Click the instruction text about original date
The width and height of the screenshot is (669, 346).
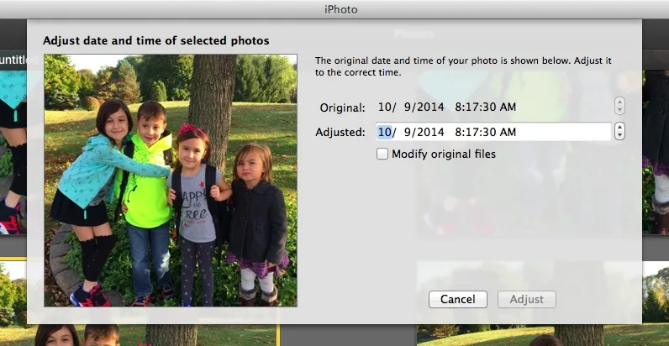pyautogui.click(x=463, y=66)
